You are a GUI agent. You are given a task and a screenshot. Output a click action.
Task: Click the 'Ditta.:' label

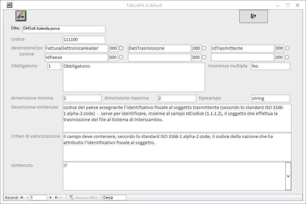(x=16, y=28)
